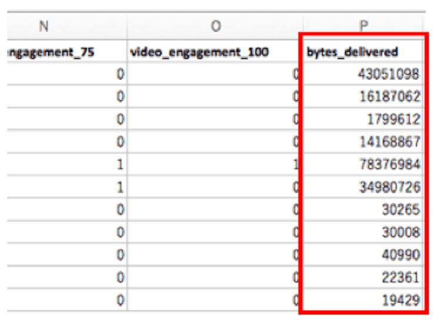Screen dimensions: 441x328
Task: Click the bytes_delivered header cell
Action: click(x=362, y=52)
